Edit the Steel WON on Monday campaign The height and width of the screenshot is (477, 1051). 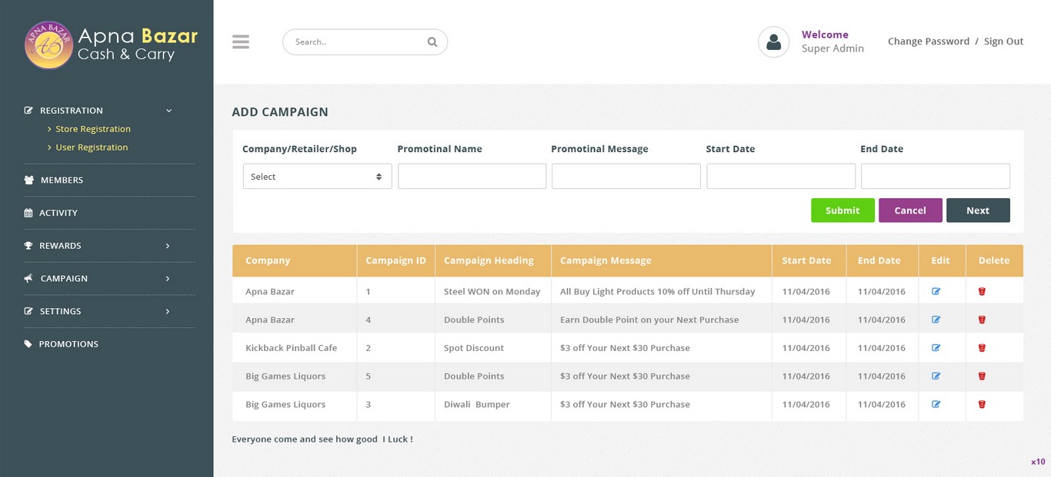click(x=936, y=291)
